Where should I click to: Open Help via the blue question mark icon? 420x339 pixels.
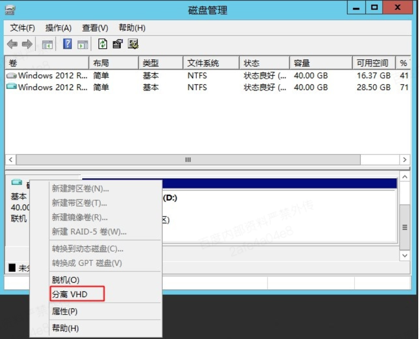(67, 44)
